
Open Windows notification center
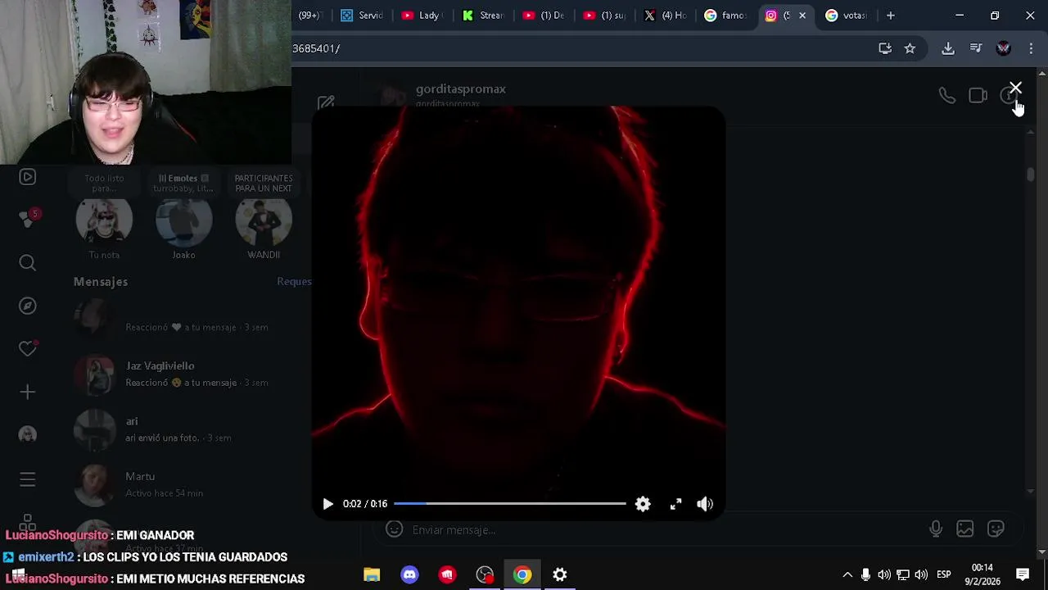pos(1023,574)
